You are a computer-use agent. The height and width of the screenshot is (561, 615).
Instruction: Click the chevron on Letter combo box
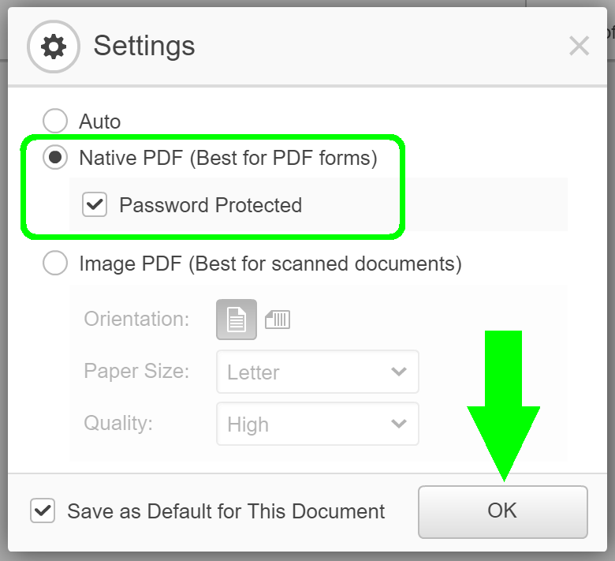399,372
